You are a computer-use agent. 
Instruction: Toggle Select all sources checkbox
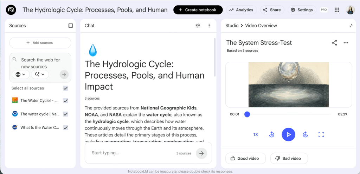tap(66, 88)
